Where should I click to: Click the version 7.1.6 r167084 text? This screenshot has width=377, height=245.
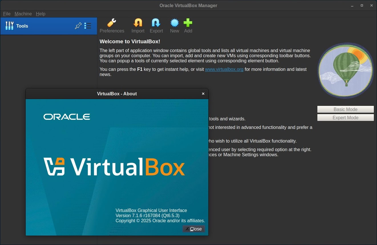click(148, 215)
